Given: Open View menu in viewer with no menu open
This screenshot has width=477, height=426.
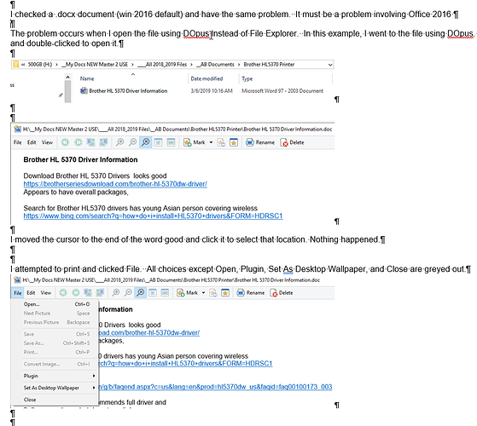Looking at the screenshot, I should [x=47, y=142].
